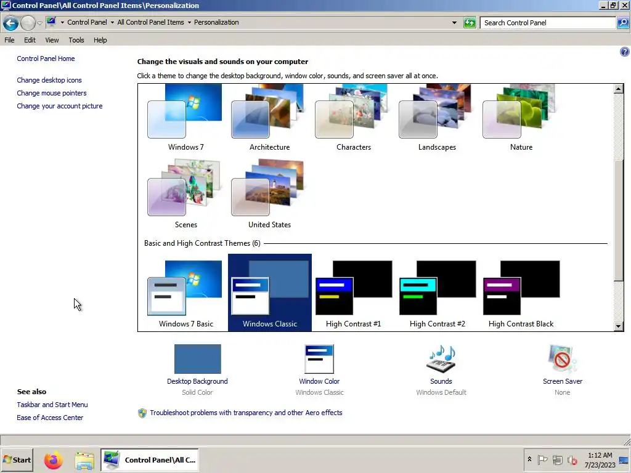Screen dimensions: 631x473
Task: Open Change desktop icons link
Action: [49, 80]
